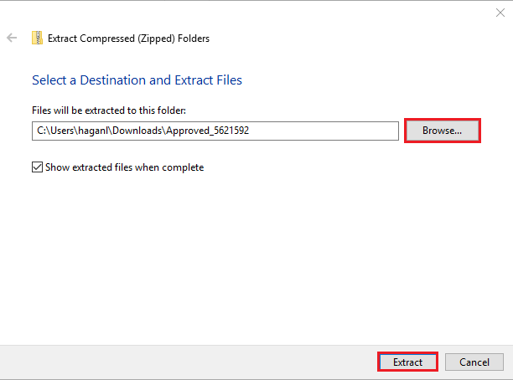Go back using the left arrow icon
Image resolution: width=513 pixels, height=380 pixels.
pyautogui.click(x=12, y=38)
